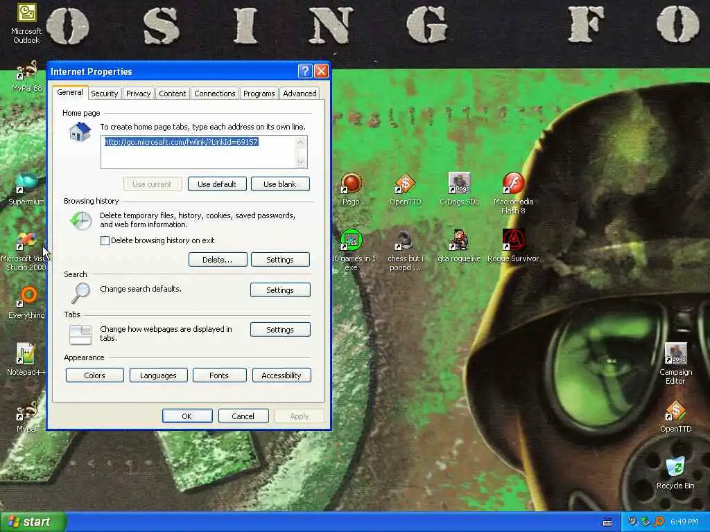This screenshot has width=710, height=532.
Task: Confirm the dialog with OK
Action: click(187, 416)
